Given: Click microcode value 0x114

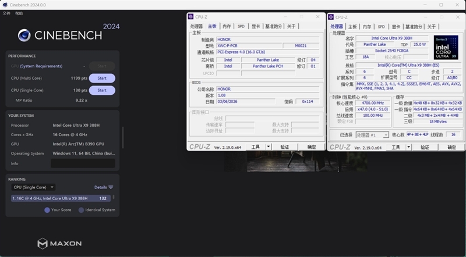Looking at the screenshot, I should click(308, 102).
